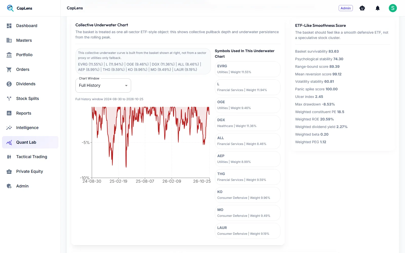Click the Max drawdown -8.53% value
This screenshot has height=253, width=405.
tap(328, 104)
